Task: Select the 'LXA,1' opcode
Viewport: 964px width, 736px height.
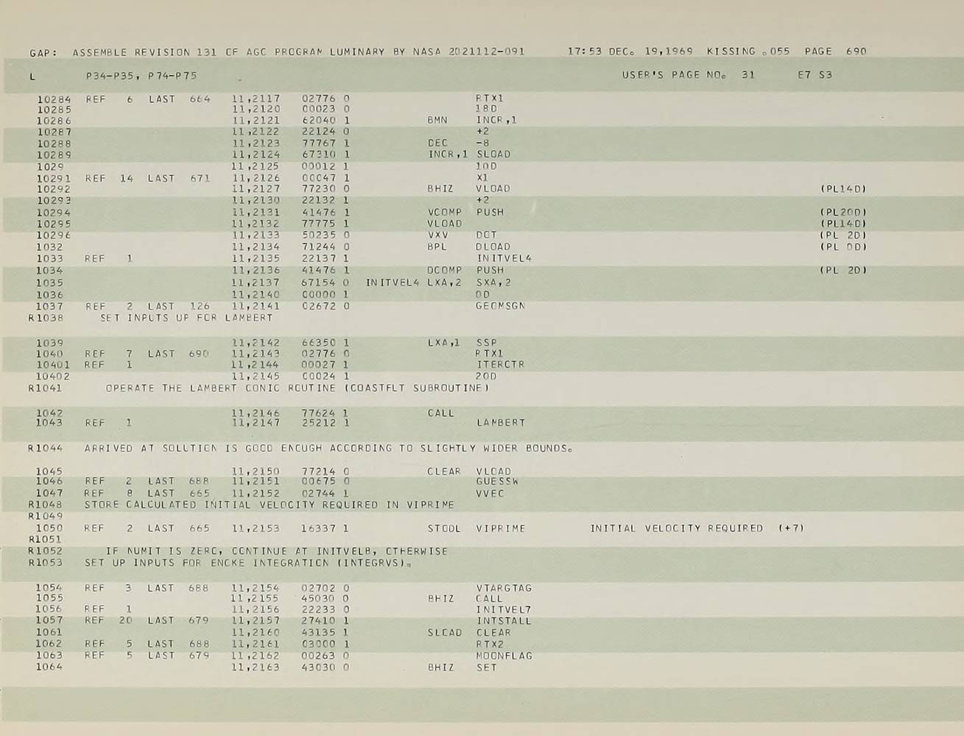Action: coord(445,343)
